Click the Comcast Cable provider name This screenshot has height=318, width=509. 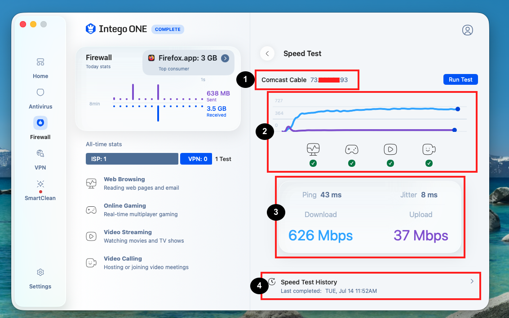click(x=284, y=80)
